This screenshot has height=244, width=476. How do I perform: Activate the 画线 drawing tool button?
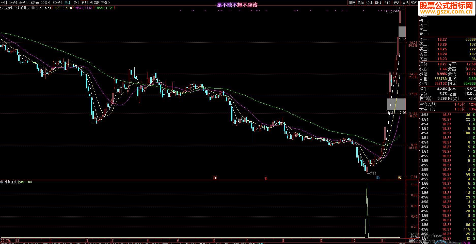coord(378,3)
